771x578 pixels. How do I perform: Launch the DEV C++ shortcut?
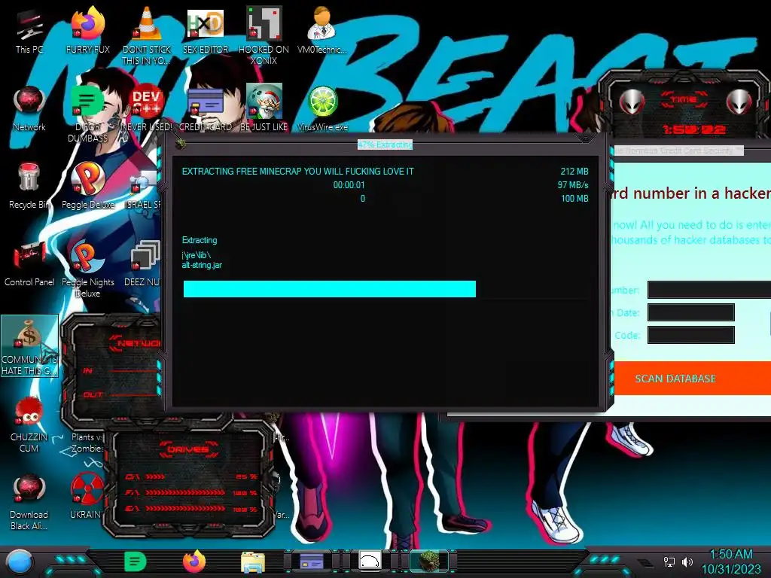click(x=147, y=108)
